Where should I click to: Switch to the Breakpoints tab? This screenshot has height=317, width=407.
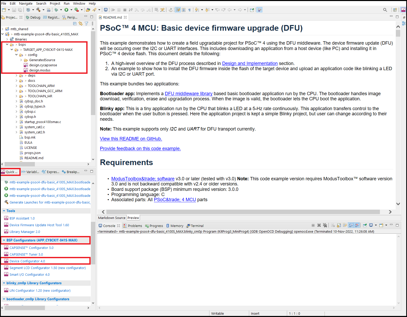click(71, 172)
